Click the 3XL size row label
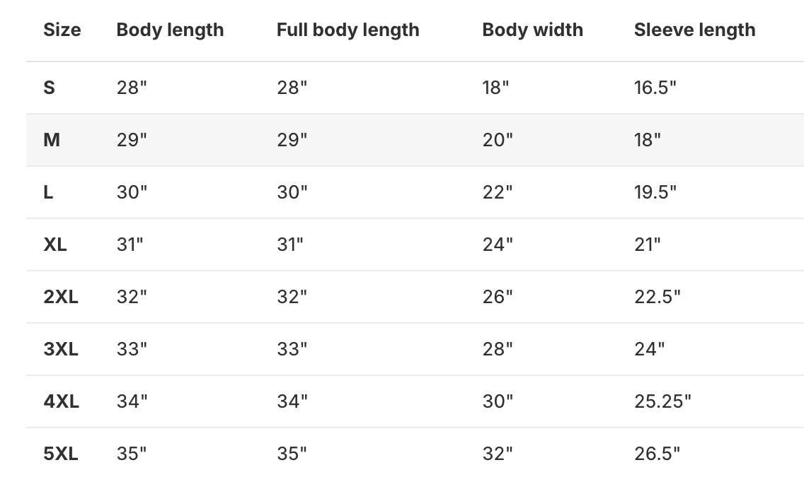This screenshot has width=804, height=489. pyautogui.click(x=61, y=349)
